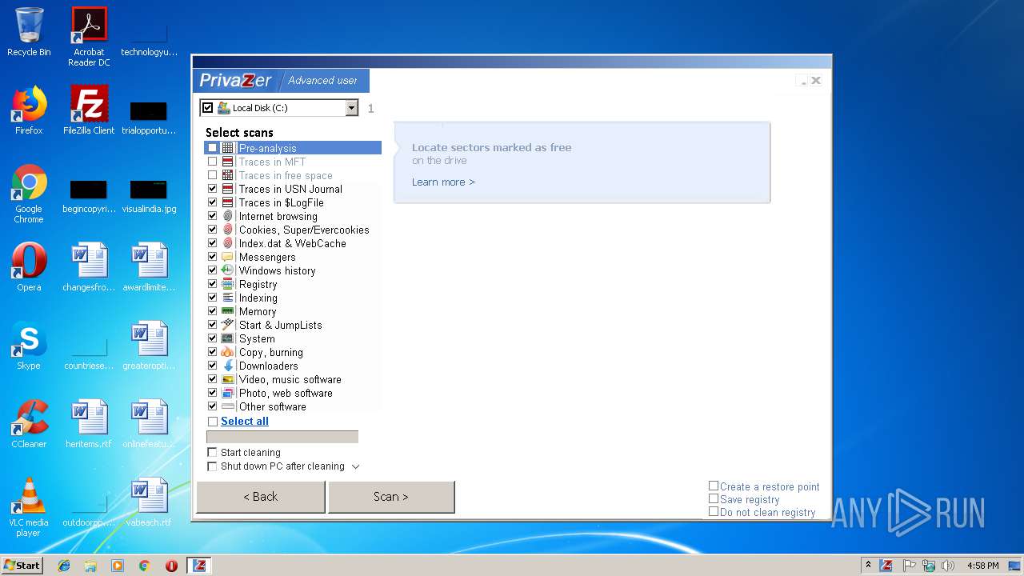Click the Indexing icon
Image resolution: width=1024 pixels, height=576 pixels.
[x=228, y=298]
